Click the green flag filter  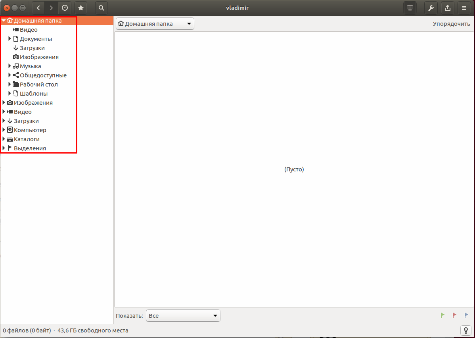point(442,315)
